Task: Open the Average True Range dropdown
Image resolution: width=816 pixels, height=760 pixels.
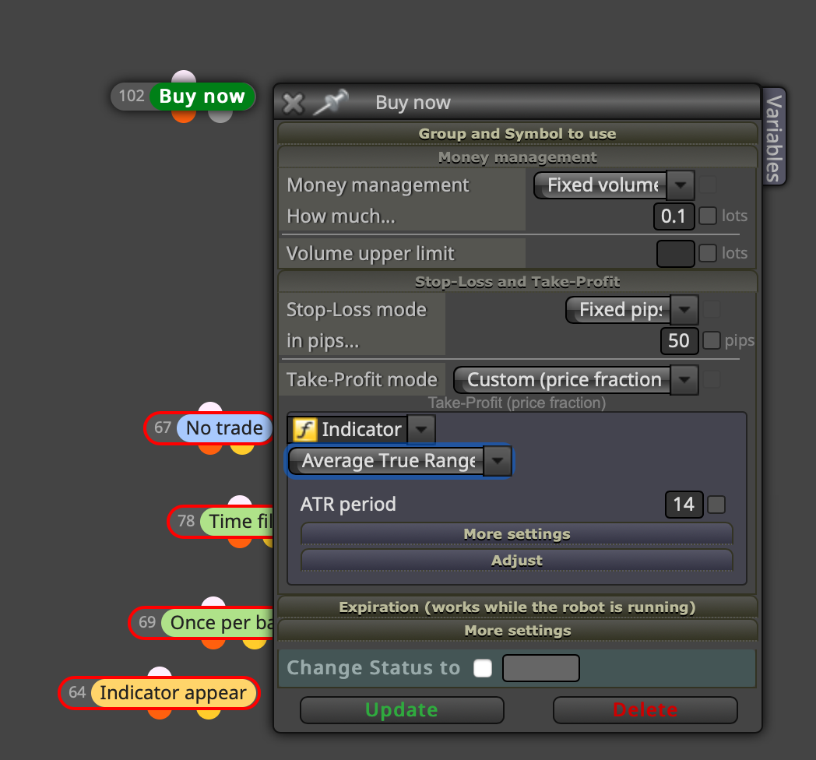Action: (400, 461)
